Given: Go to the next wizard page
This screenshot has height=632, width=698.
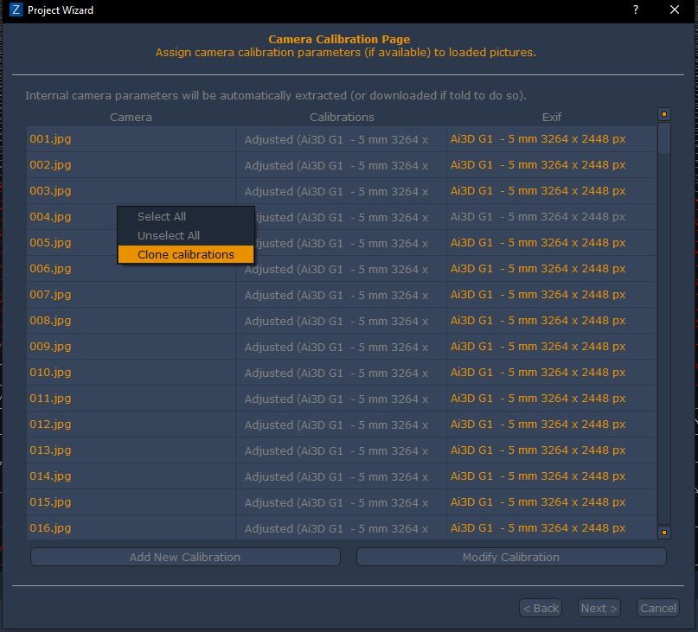Looking at the screenshot, I should click(599, 608).
